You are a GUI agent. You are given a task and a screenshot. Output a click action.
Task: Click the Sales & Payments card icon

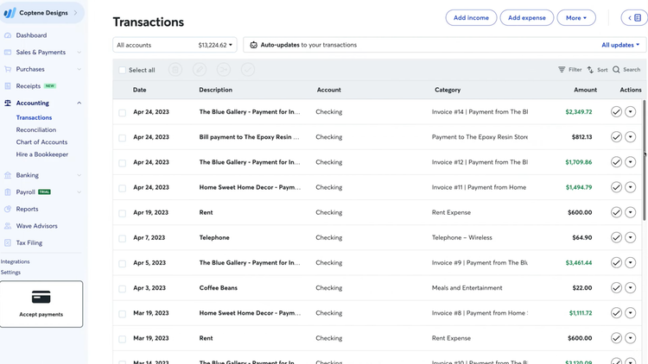[8, 53]
